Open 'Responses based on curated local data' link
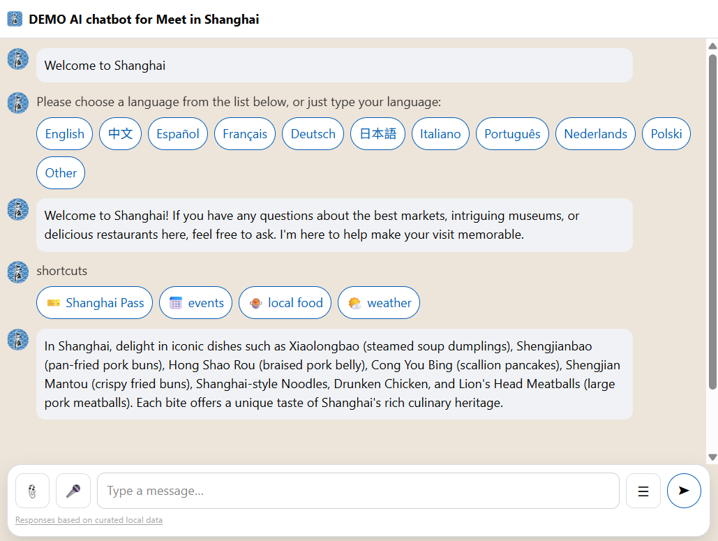The image size is (718, 541). tap(89, 520)
